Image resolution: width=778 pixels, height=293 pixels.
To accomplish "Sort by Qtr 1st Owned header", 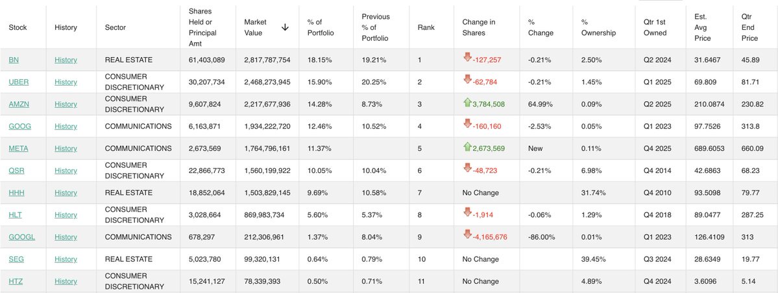I will [x=650, y=27].
